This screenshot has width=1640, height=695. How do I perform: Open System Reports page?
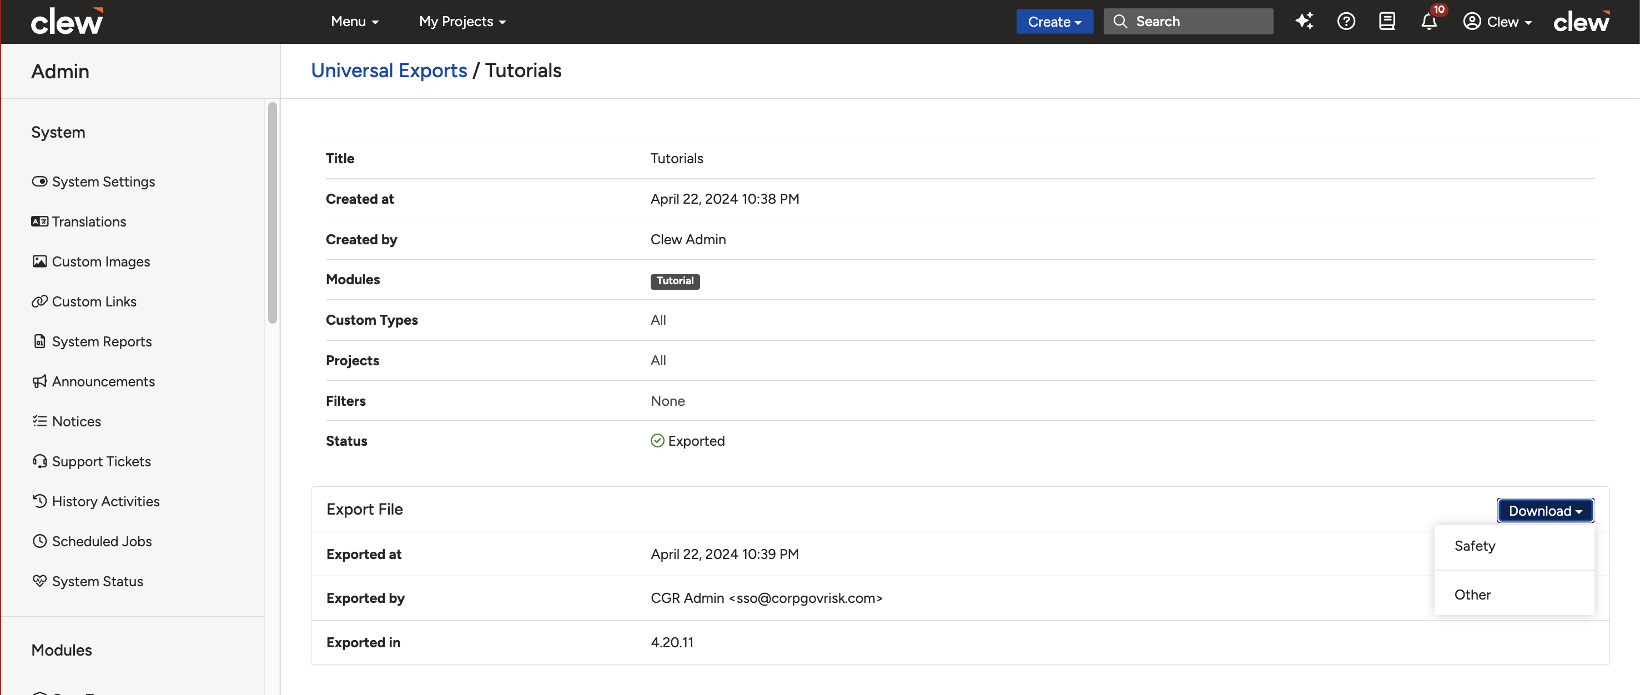click(102, 342)
